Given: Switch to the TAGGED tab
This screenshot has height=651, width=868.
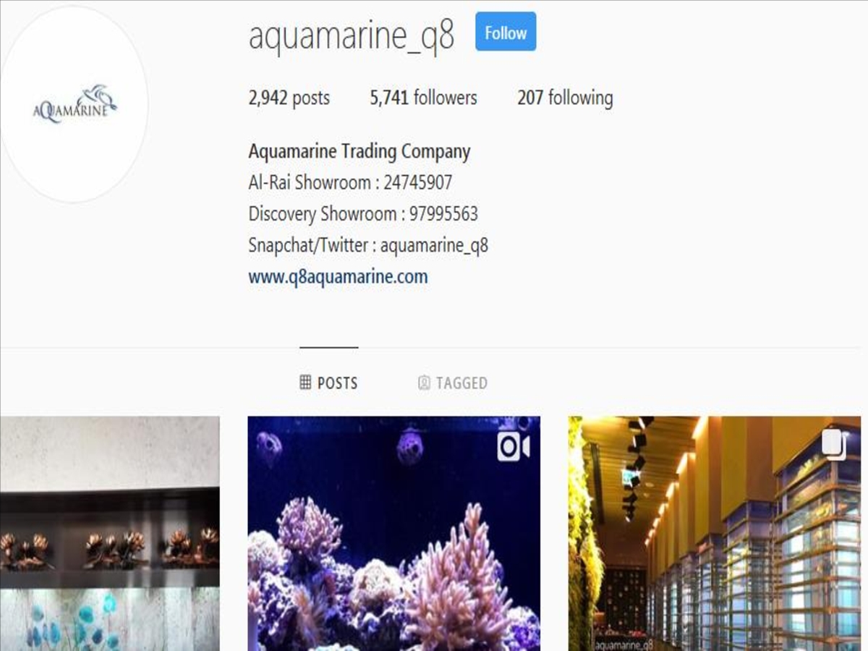Looking at the screenshot, I should coord(453,383).
